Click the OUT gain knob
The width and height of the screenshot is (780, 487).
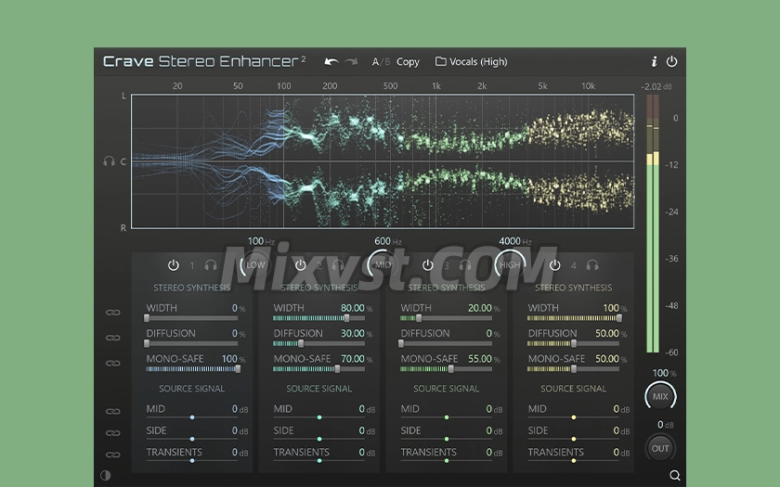pyautogui.click(x=660, y=448)
